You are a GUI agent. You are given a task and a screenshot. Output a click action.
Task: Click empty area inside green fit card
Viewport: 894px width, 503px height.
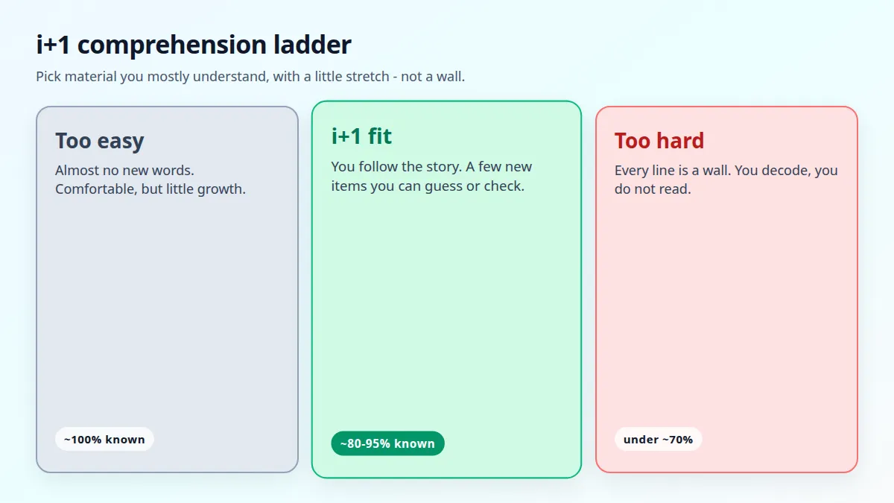pos(446,313)
